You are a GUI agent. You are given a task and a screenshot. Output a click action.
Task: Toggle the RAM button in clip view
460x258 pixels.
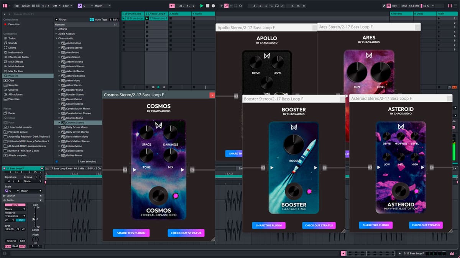click(15, 246)
